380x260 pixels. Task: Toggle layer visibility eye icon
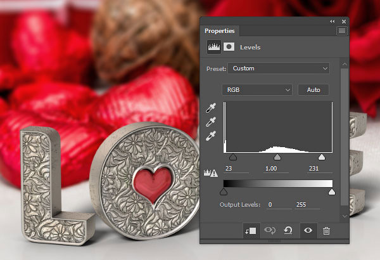tap(308, 230)
